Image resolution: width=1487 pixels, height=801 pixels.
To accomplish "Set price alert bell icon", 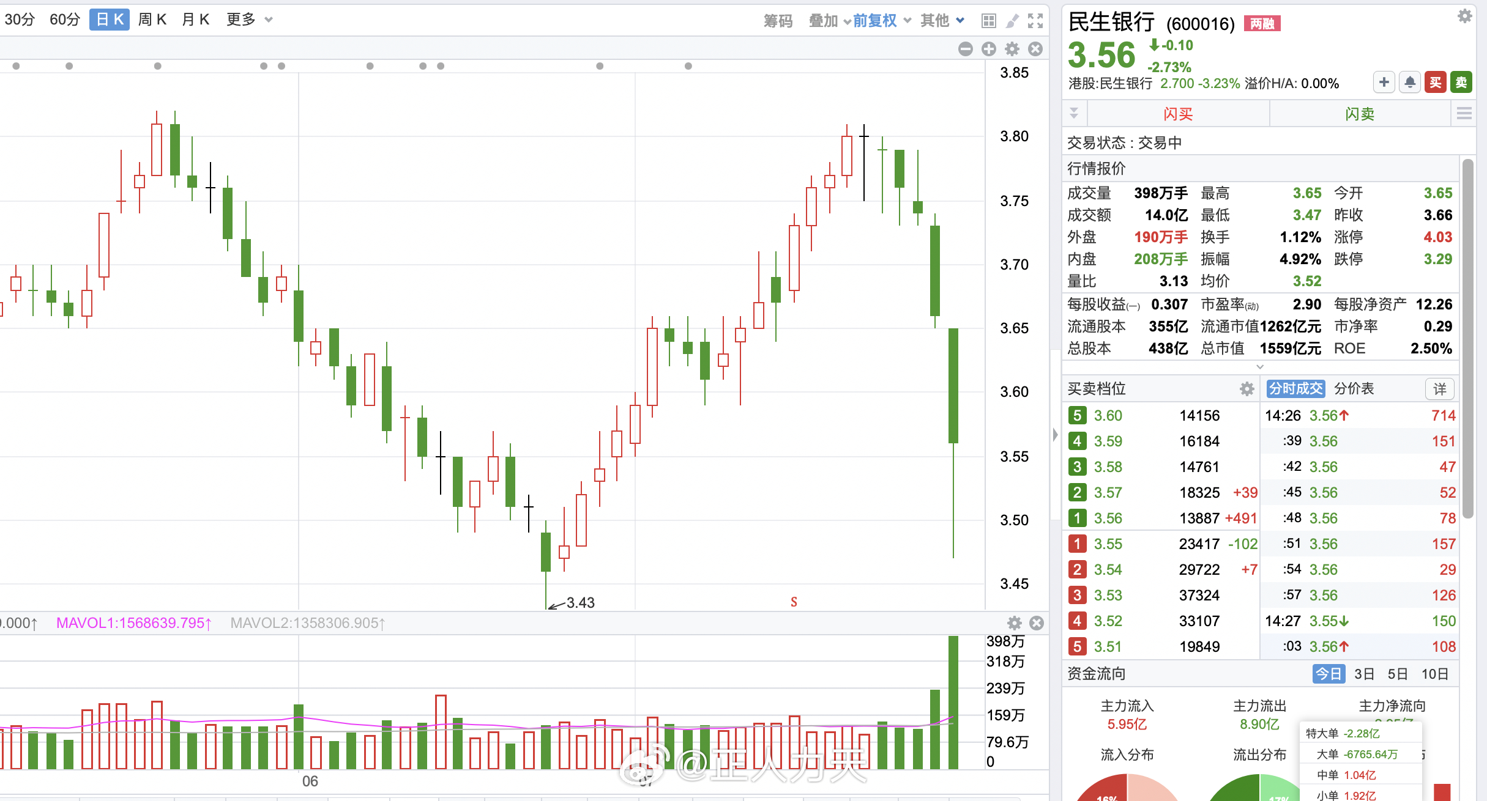I will pyautogui.click(x=1410, y=82).
